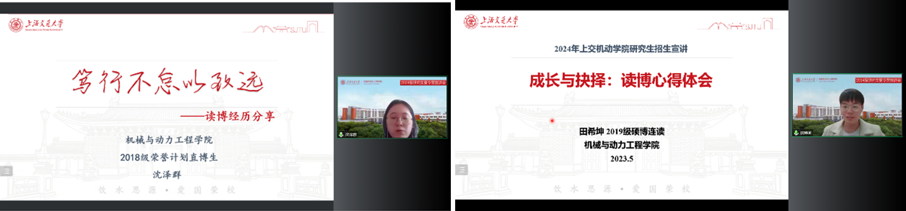Click the red title 成长与抉择：读博心得体会
The image size is (906, 211).
tap(621, 80)
